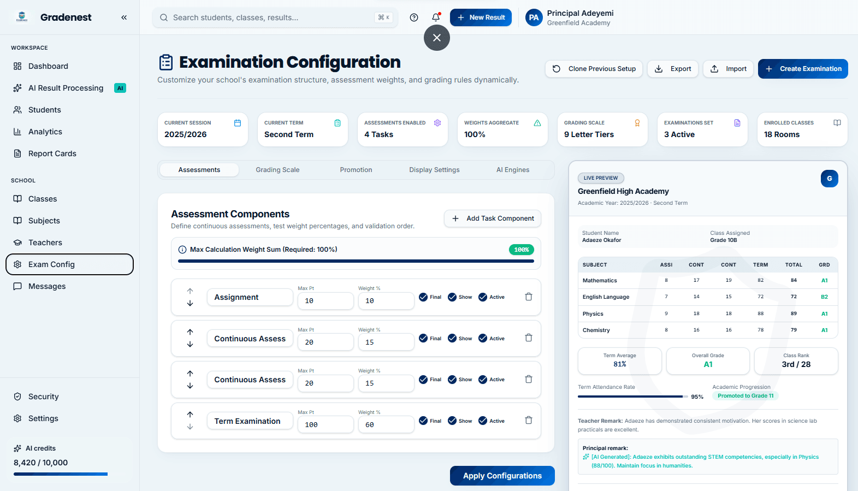Click the search students input field
Screen dimensions: 858x491
tap(275, 17)
